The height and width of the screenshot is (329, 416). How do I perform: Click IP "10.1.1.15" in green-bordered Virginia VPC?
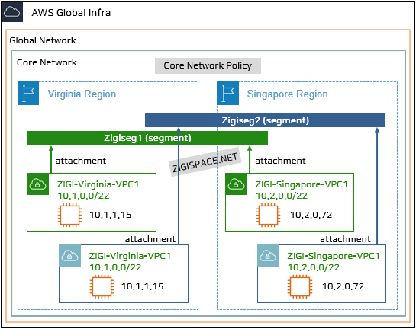111,215
